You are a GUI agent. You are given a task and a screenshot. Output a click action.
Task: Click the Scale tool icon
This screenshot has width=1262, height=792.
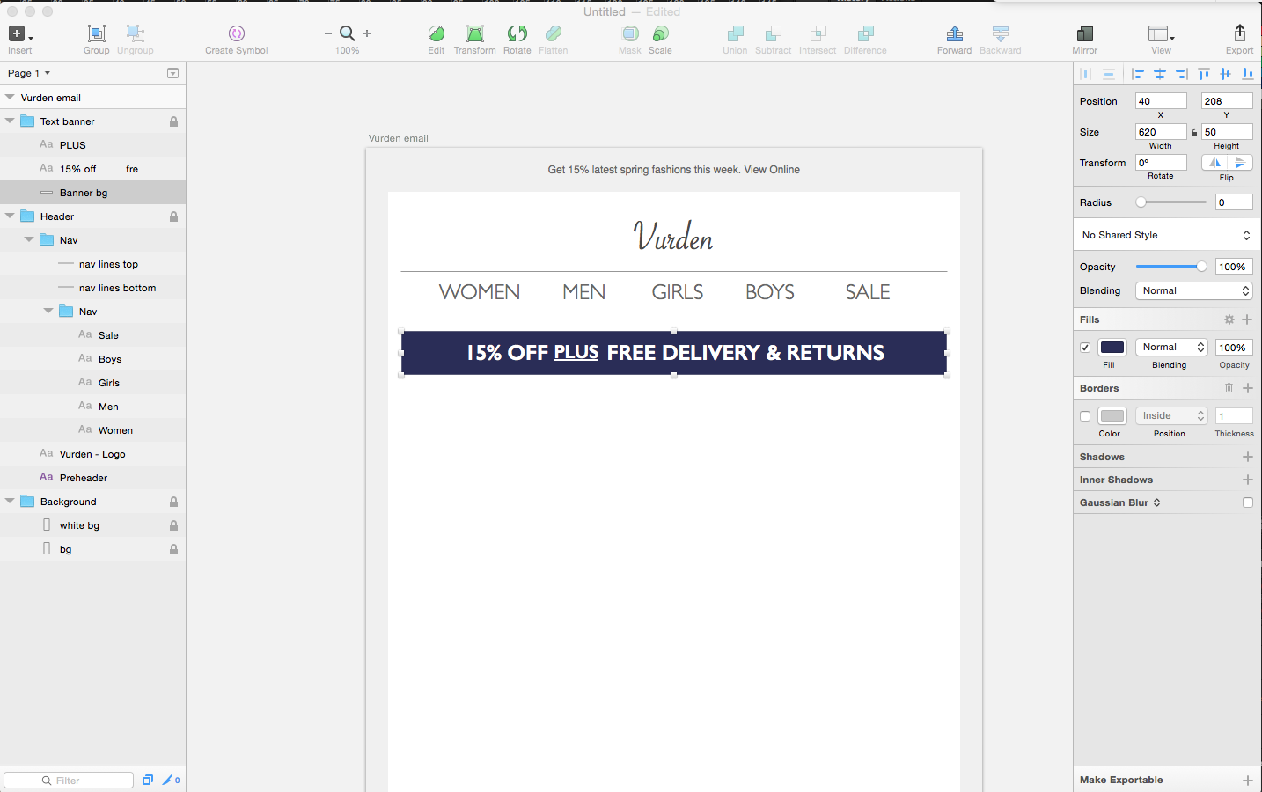pyautogui.click(x=660, y=34)
